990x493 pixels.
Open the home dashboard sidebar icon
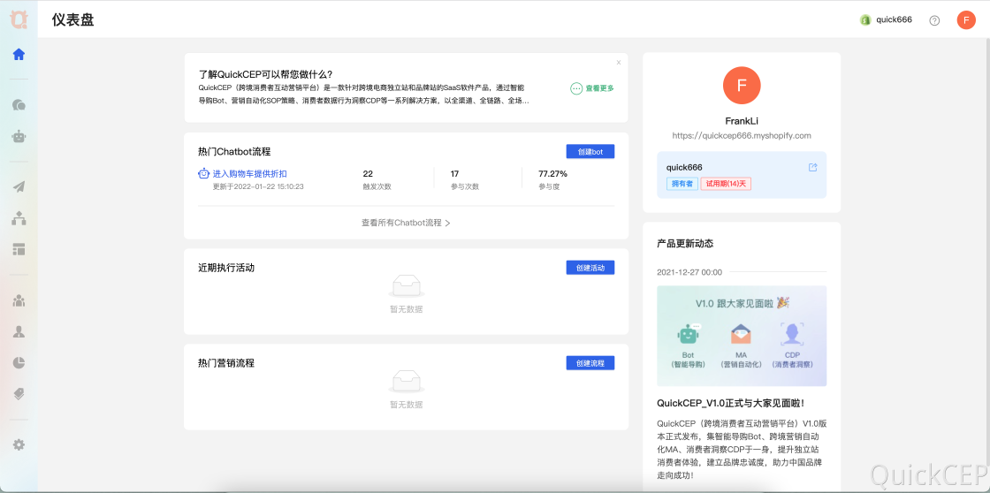[x=19, y=54]
